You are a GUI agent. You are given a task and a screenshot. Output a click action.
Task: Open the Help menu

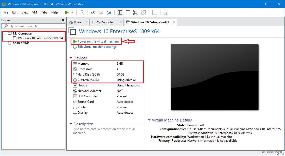point(54,12)
